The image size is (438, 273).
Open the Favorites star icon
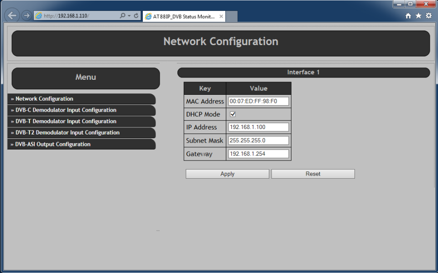coord(418,16)
